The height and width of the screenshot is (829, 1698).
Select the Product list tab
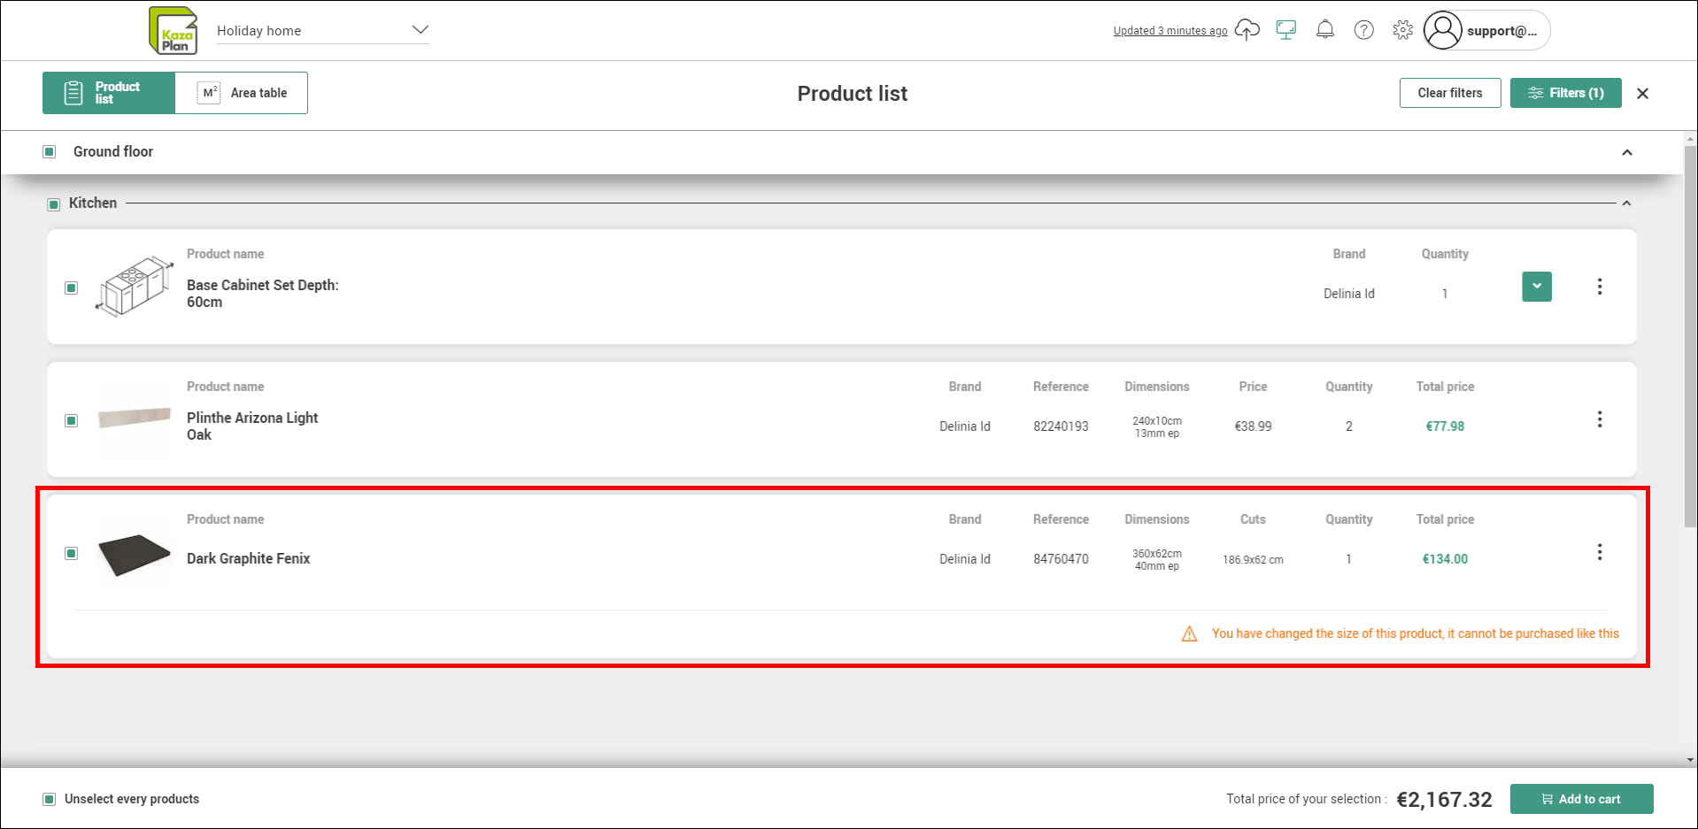coord(109,93)
